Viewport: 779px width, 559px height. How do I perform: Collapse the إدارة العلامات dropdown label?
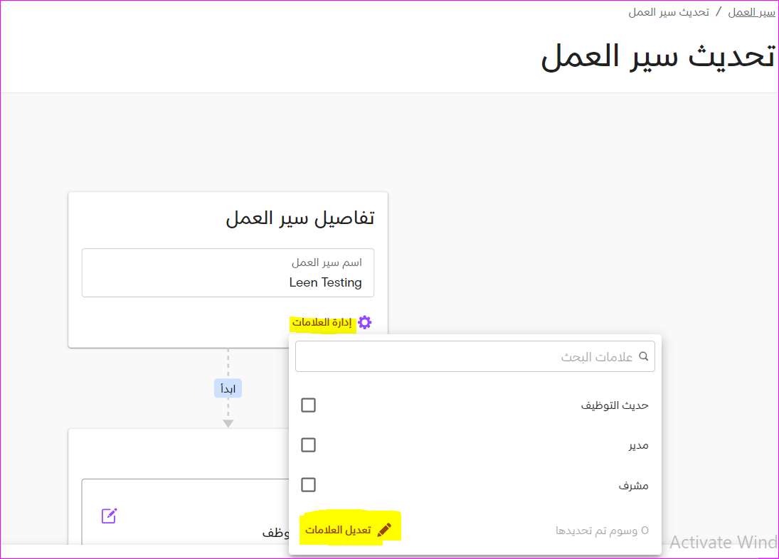coord(322,323)
